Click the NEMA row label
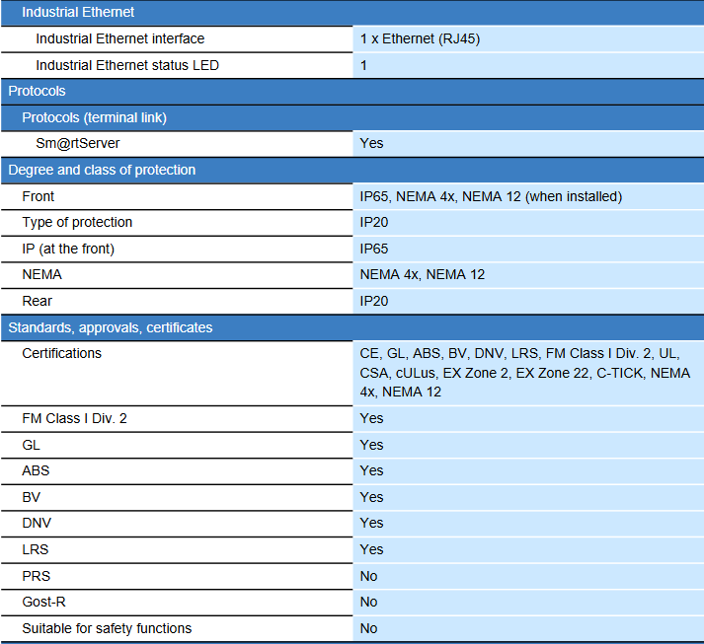 click(41, 274)
